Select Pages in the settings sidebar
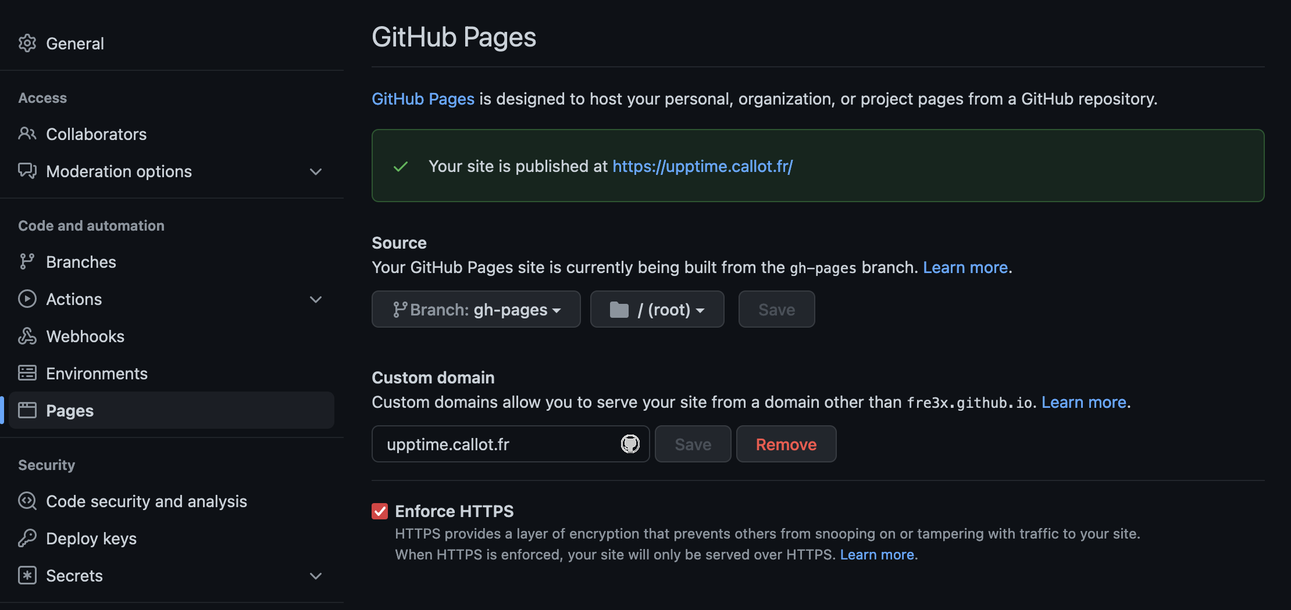Image resolution: width=1291 pixels, height=610 pixels. (70, 411)
